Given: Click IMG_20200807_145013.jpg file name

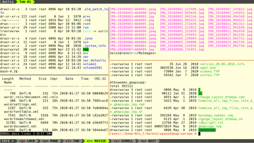Looking at the screenshot, I should (x=230, y=9).
